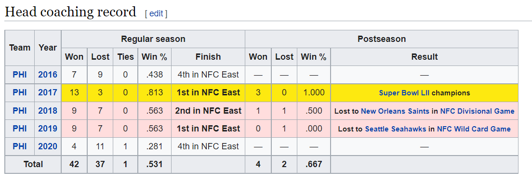
Task: Click the PHI team link in 2020 row
Action: (x=20, y=146)
